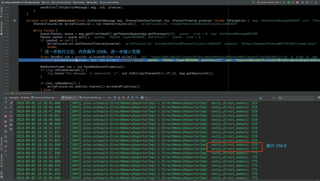Select netty-socketio-1.7.16-sources.jar breadcrumb
Image resolution: width=320 pixels, height=181 pixels.
21,2
